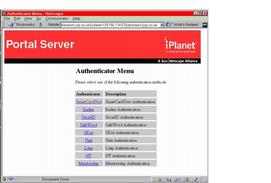Screen dimensions: 271x183
Task: Click inside the Netsite address field
Action: point(110,25)
